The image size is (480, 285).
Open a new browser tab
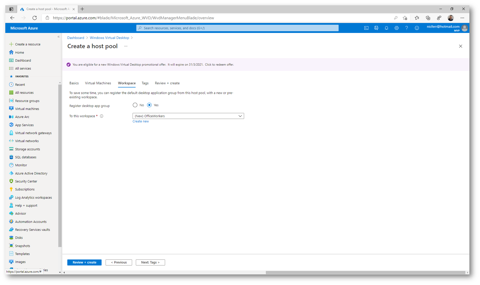(x=82, y=9)
